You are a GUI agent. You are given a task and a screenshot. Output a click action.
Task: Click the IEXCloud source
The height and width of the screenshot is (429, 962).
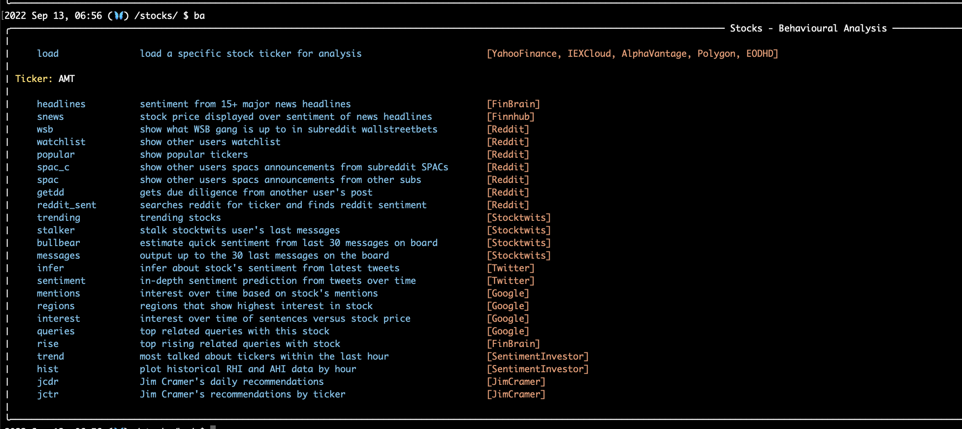(x=589, y=54)
